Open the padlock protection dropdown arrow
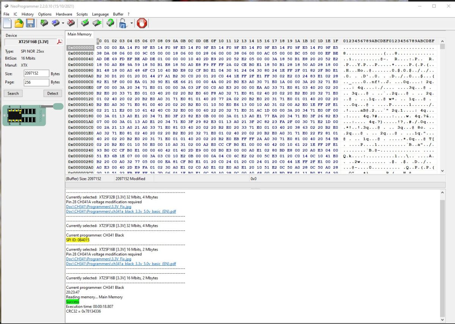 tap(132, 23)
